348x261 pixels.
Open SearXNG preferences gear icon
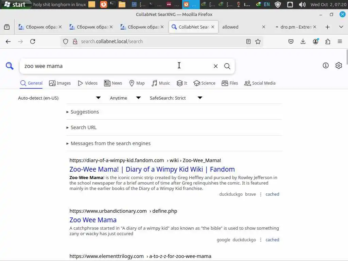coord(338,66)
